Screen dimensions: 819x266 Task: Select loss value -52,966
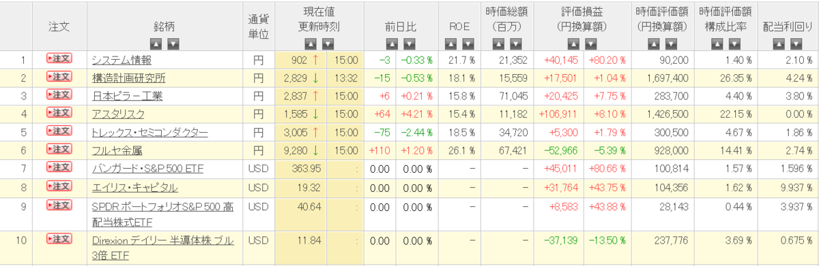click(x=560, y=150)
